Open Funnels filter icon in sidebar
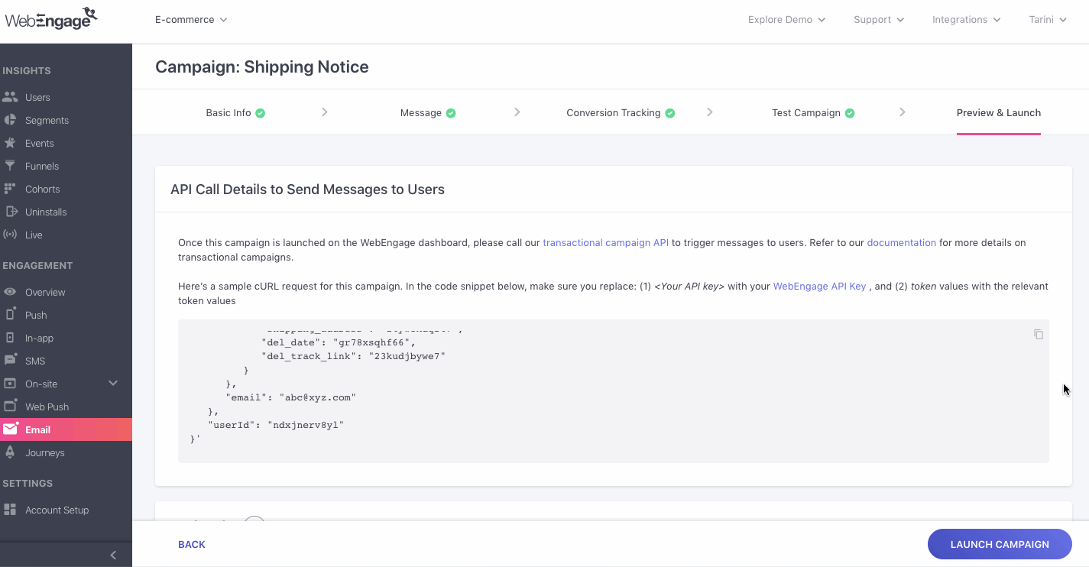 (x=10, y=166)
